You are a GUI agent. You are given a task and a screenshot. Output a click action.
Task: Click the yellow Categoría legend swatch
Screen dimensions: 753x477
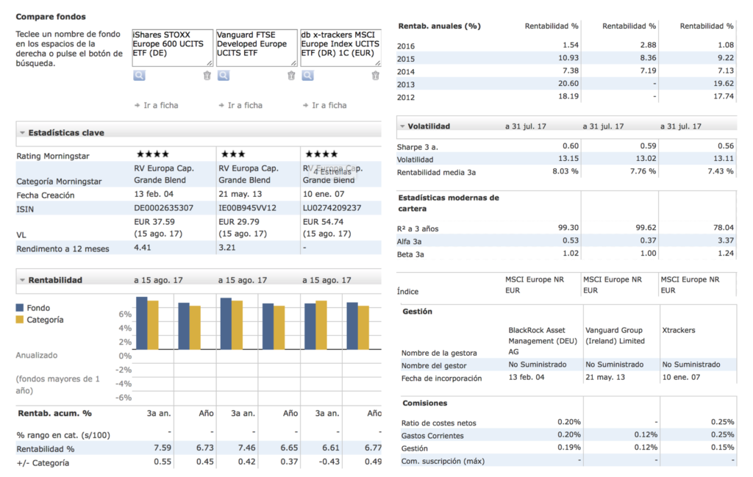(21, 320)
